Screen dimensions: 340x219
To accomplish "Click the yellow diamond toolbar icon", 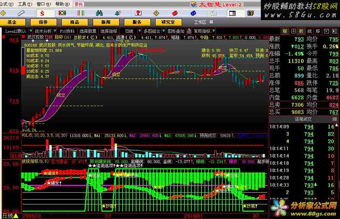I will [x=156, y=13].
